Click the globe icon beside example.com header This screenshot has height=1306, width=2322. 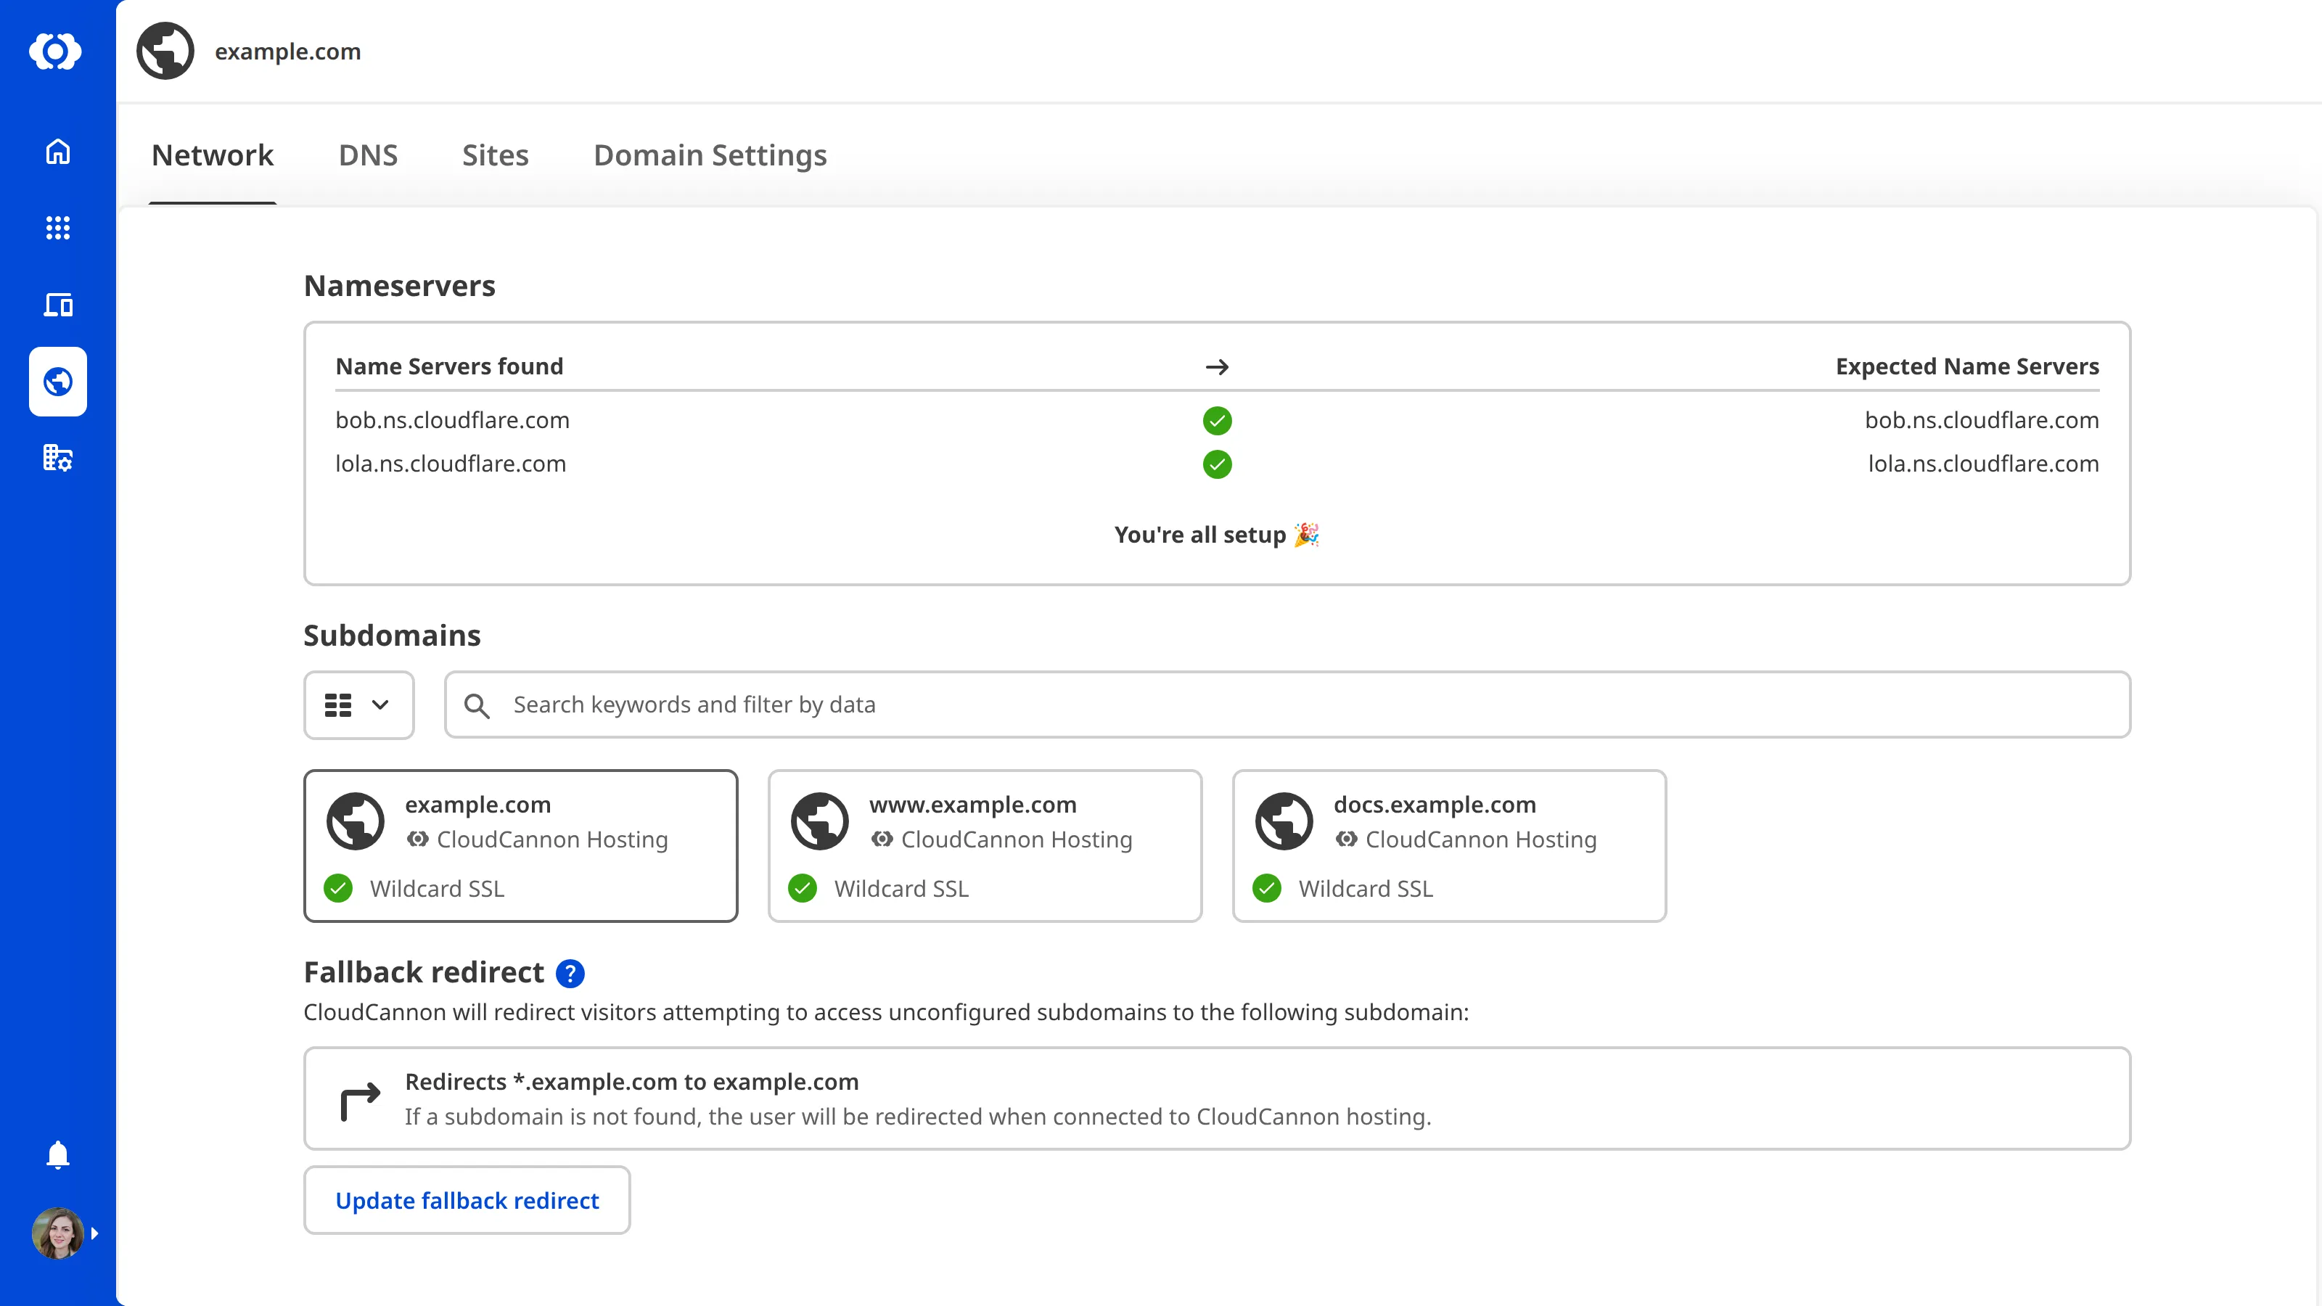(x=165, y=51)
